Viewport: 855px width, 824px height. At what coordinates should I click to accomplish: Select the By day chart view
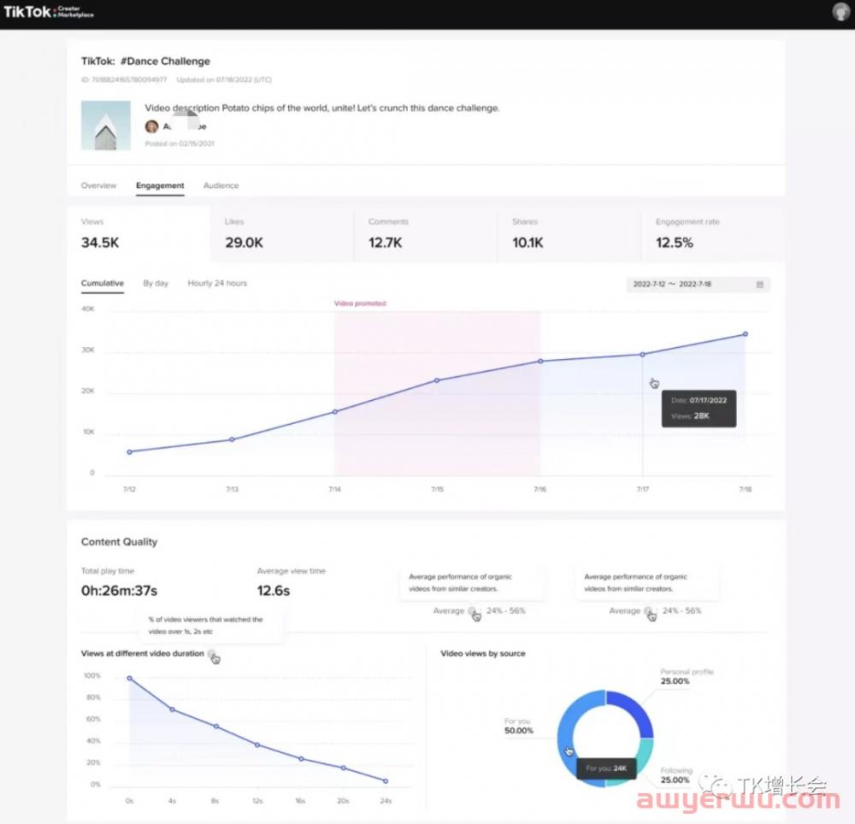click(156, 284)
